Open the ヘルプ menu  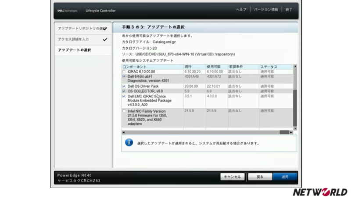241,10
